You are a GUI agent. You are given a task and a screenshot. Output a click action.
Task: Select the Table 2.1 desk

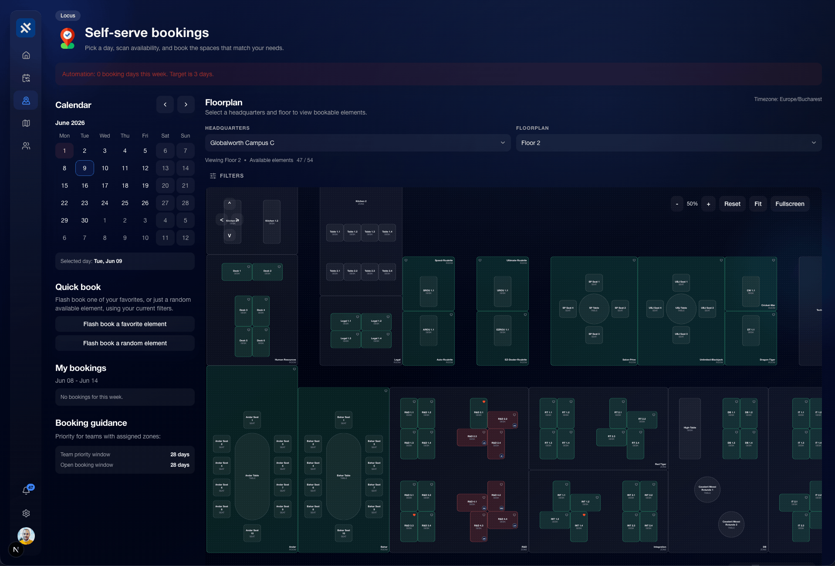335,272
